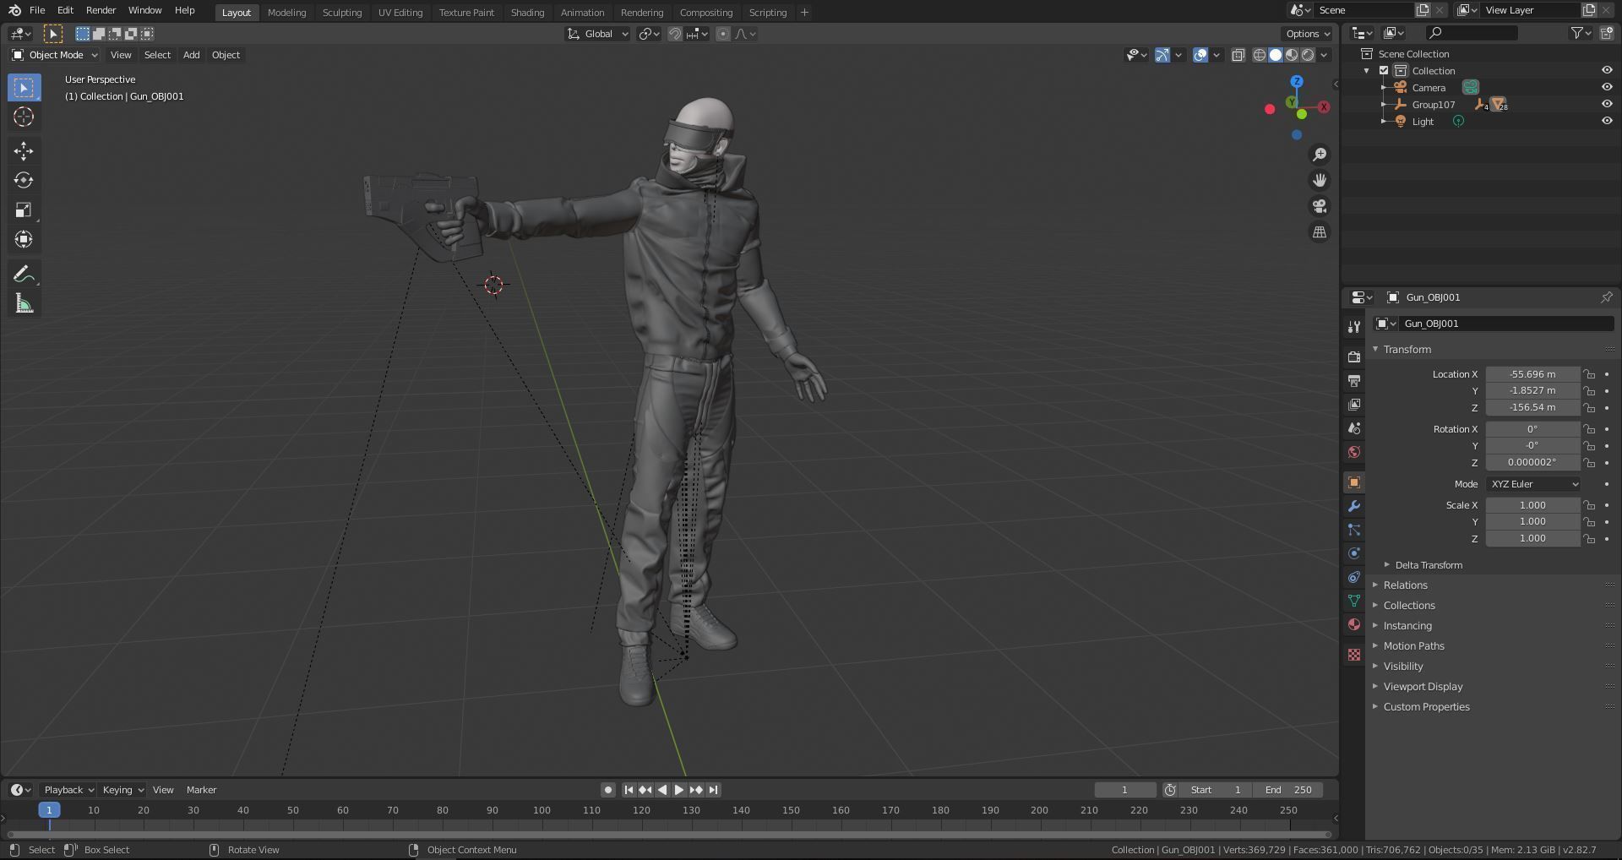Image resolution: width=1622 pixels, height=860 pixels.
Task: Open the Object Constraints tab
Action: click(1354, 577)
